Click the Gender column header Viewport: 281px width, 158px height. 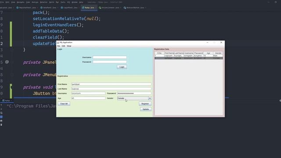coord(218,53)
